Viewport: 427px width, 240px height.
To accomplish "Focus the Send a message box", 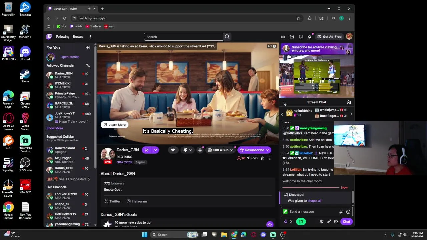I will (316, 212).
